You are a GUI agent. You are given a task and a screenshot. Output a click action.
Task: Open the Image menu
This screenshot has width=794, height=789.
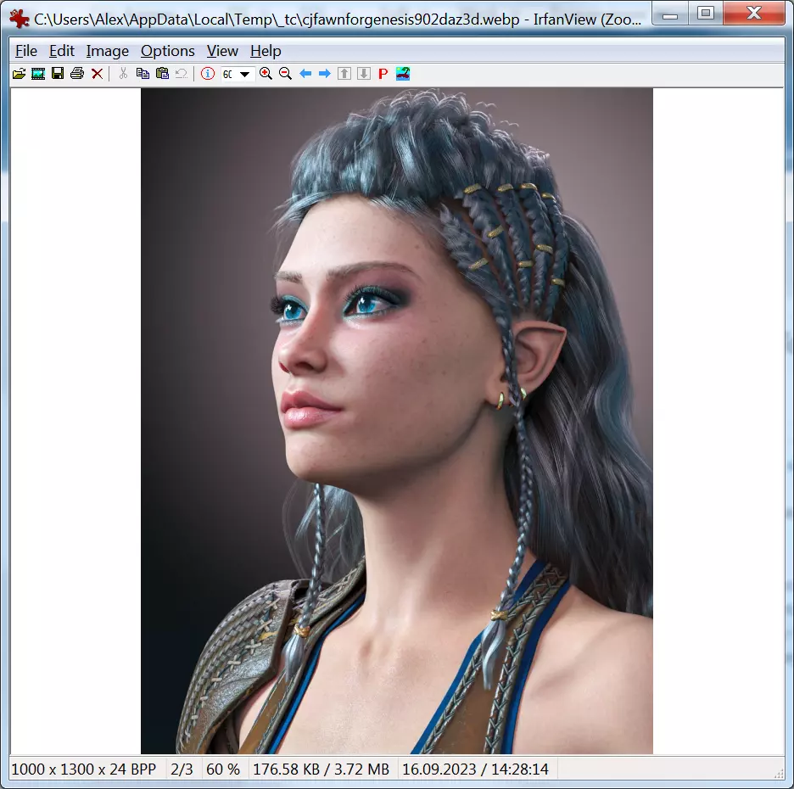(x=108, y=51)
